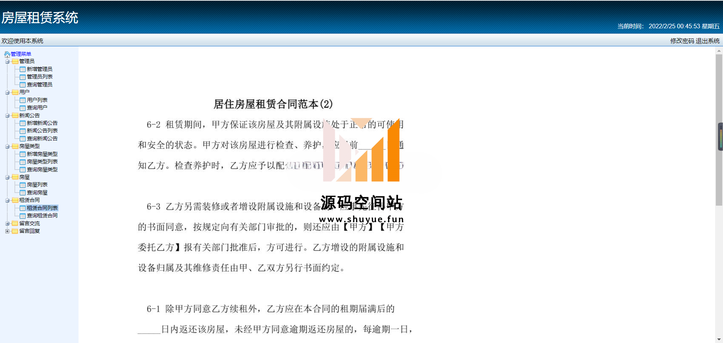Screen dimensions: 723x343
Task: Open 查询管理员 page
Action: pyautogui.click(x=40, y=85)
